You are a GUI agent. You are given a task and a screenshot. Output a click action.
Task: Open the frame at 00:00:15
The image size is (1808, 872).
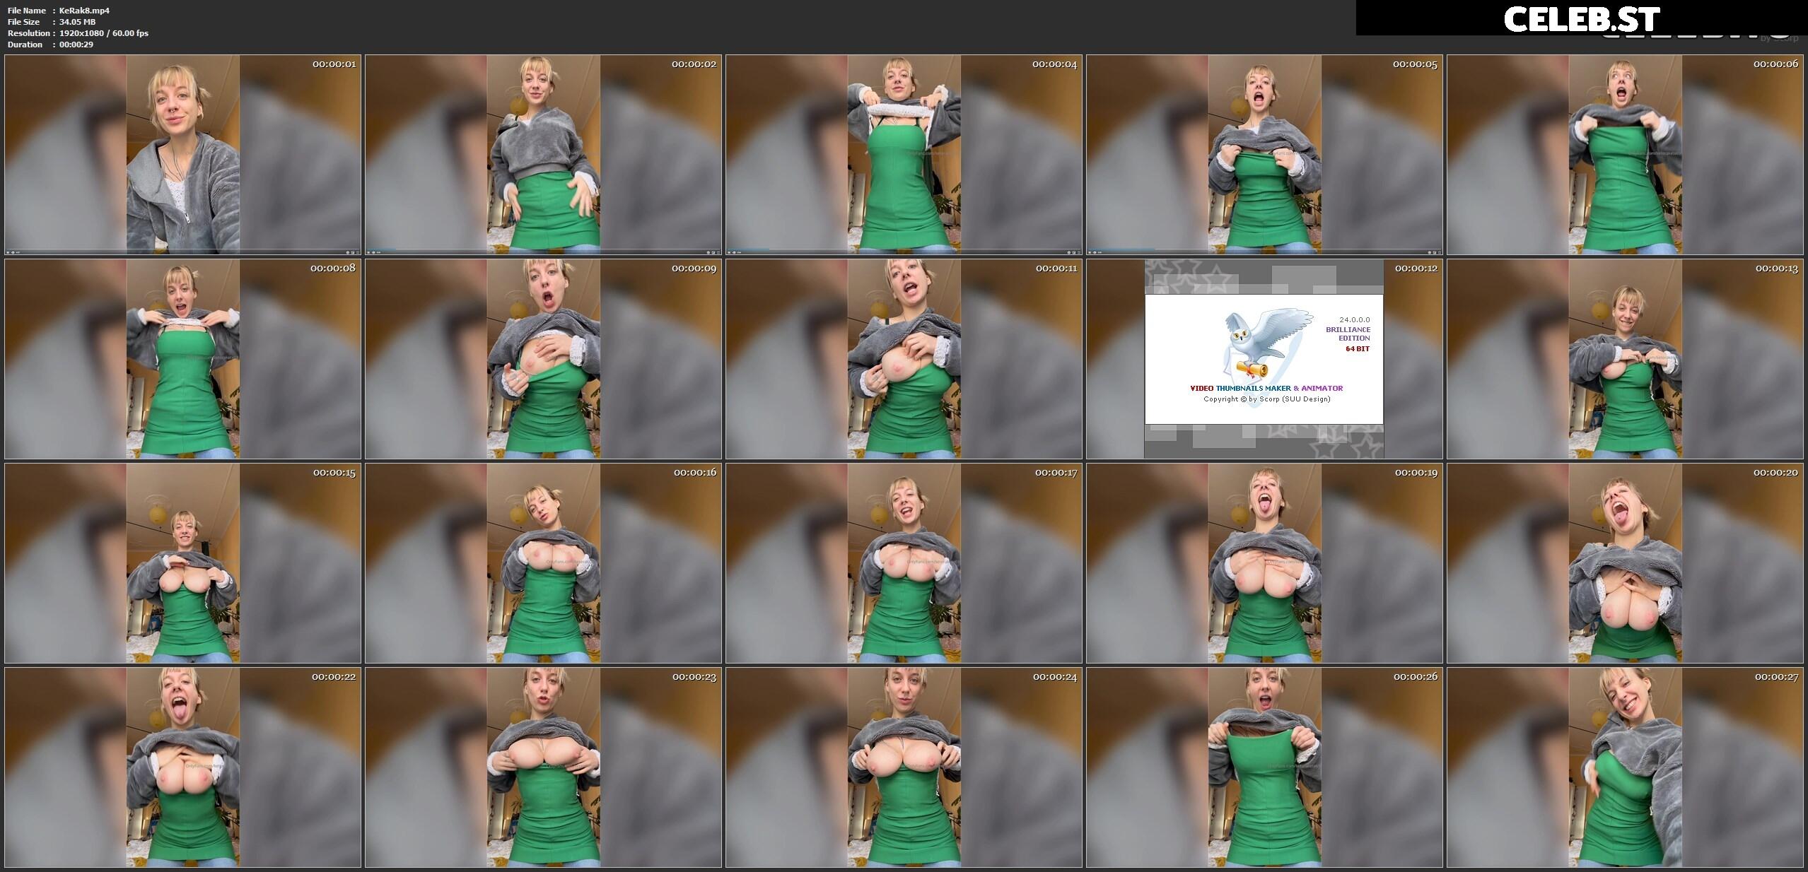coord(182,563)
